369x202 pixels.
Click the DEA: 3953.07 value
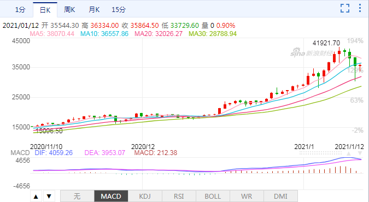point(105,153)
